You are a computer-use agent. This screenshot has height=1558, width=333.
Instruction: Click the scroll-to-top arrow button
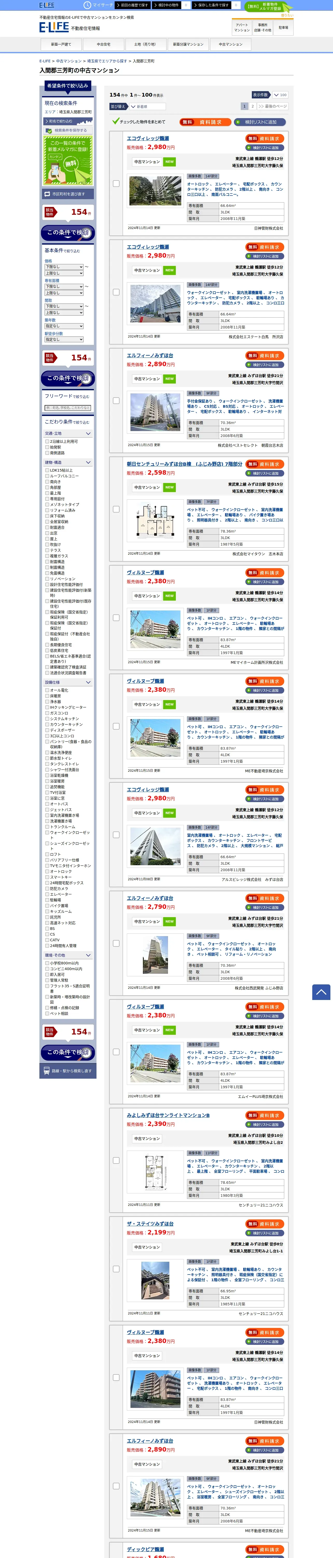point(321,991)
